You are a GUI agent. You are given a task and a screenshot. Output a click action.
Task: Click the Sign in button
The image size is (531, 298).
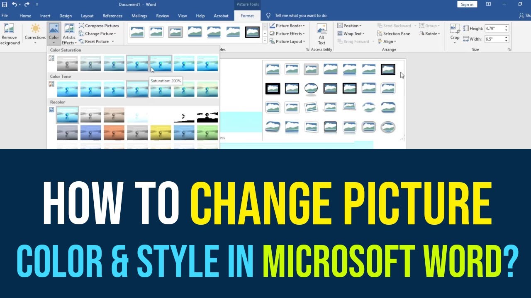(467, 5)
